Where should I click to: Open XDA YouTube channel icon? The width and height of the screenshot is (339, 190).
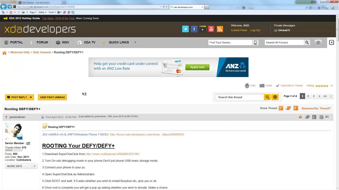pyautogui.click(x=211, y=29)
